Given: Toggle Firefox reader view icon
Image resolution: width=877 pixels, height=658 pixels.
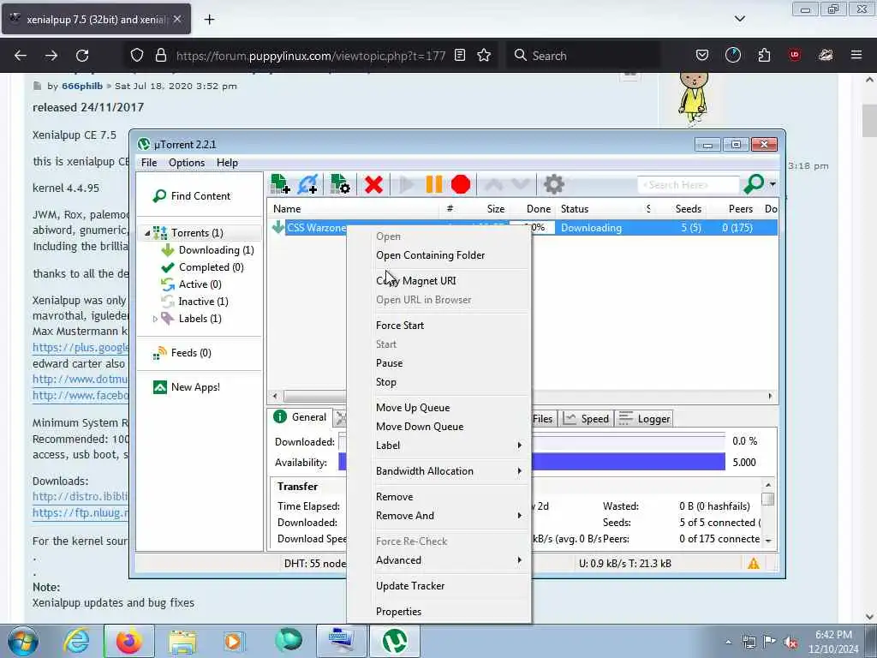Looking at the screenshot, I should coord(460,56).
